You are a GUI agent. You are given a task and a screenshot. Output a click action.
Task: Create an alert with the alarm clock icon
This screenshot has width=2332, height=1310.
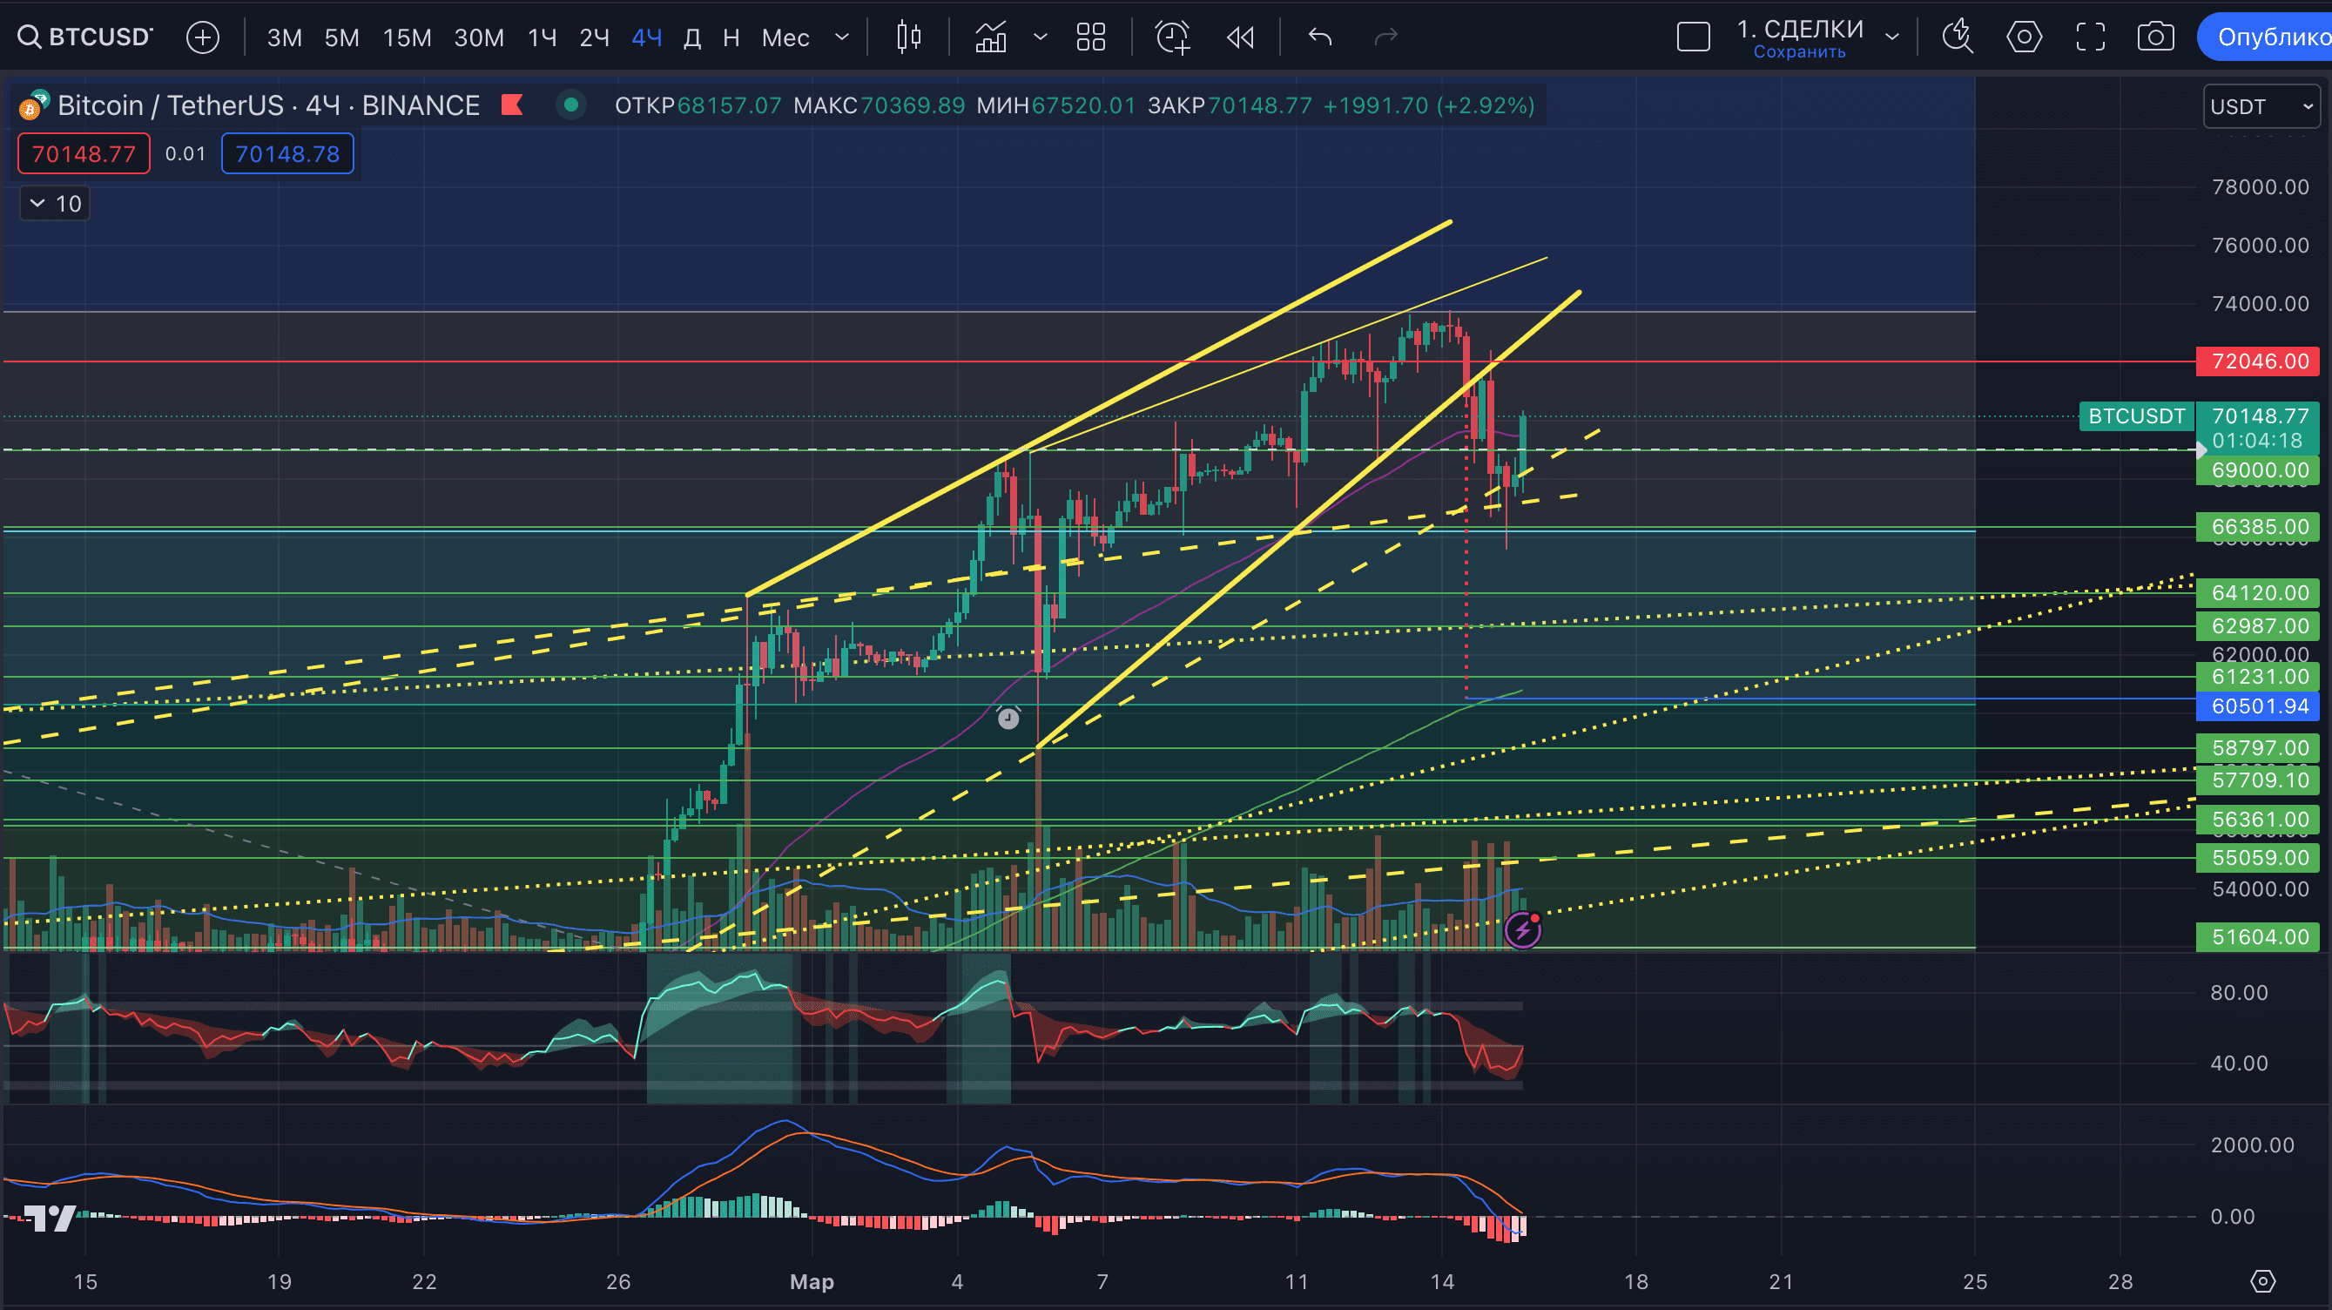pyautogui.click(x=1172, y=37)
